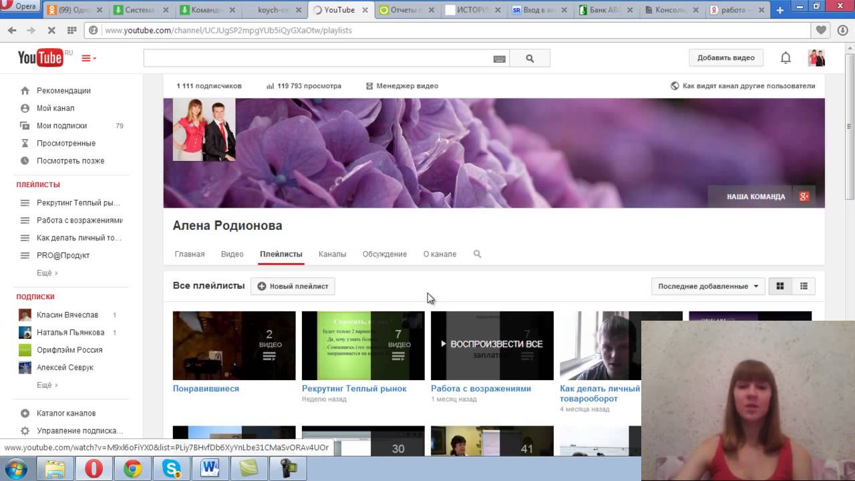
Task: Open Windows Start menu
Action: coord(15,469)
